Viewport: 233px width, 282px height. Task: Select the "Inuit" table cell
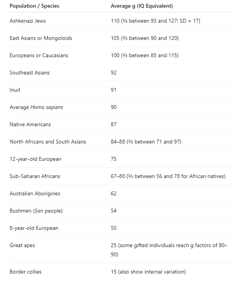(x=15, y=90)
